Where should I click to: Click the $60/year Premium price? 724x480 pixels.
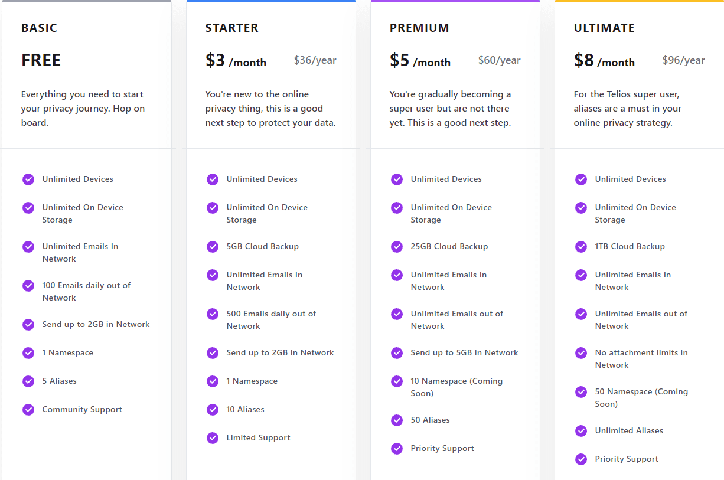click(x=500, y=60)
